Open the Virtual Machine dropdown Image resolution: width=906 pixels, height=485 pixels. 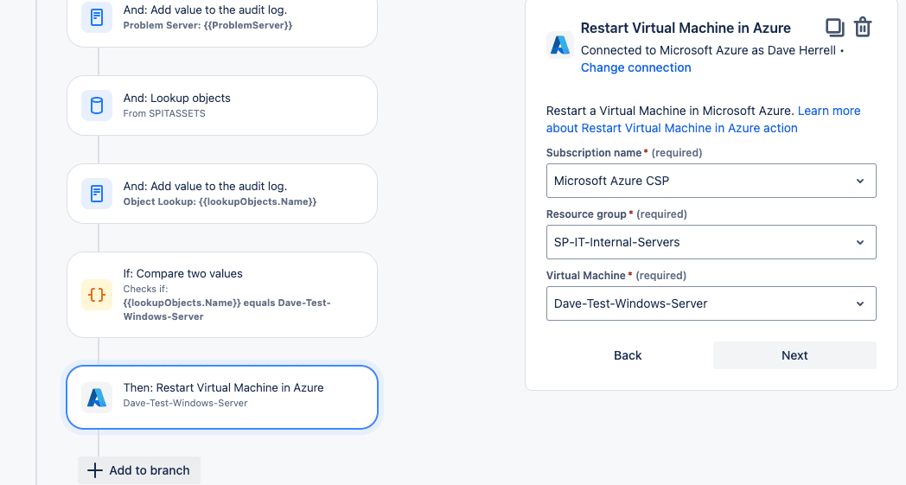coord(711,303)
